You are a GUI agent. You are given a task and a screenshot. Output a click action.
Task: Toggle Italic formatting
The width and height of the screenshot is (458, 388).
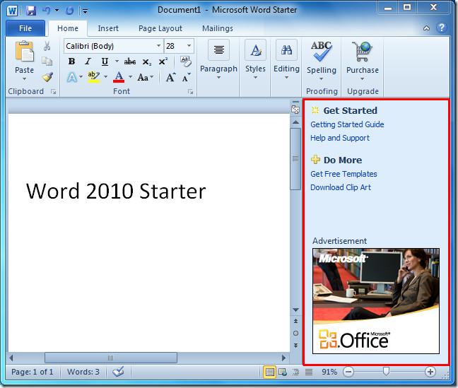click(88, 61)
